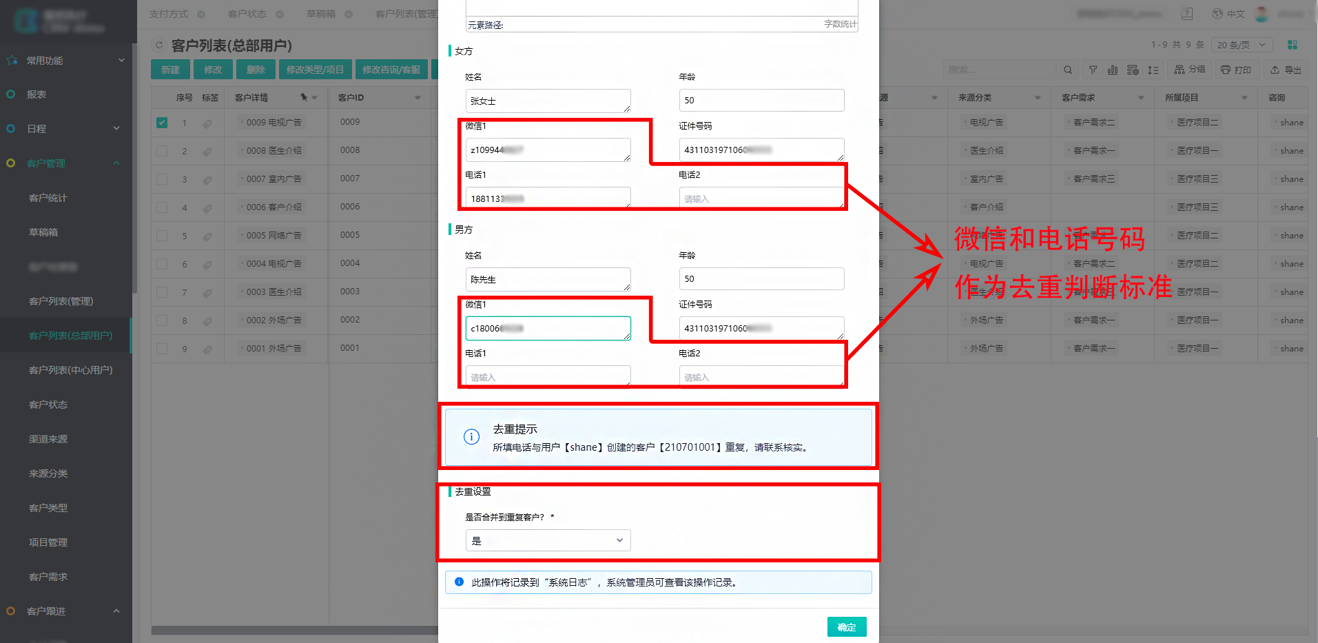Open the 20 条/页 page size dropdown
Viewport: 1318px width, 643px height.
point(1242,45)
